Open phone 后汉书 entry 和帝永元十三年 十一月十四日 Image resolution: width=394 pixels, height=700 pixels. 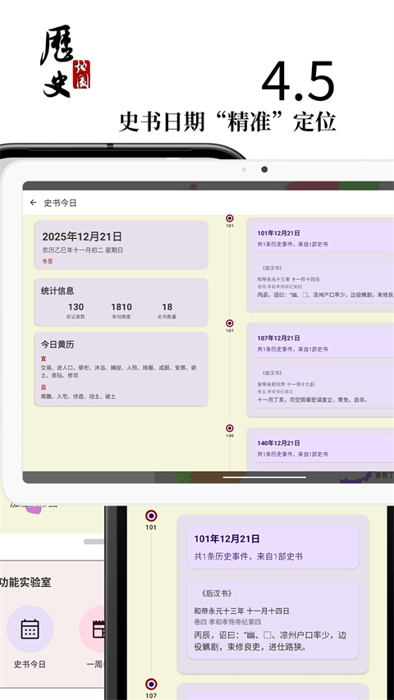click(273, 619)
